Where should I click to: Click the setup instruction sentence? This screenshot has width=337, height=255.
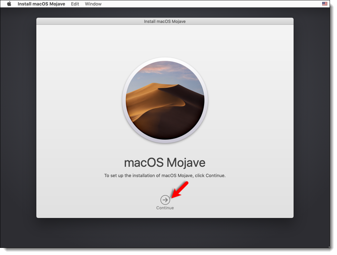pos(165,175)
